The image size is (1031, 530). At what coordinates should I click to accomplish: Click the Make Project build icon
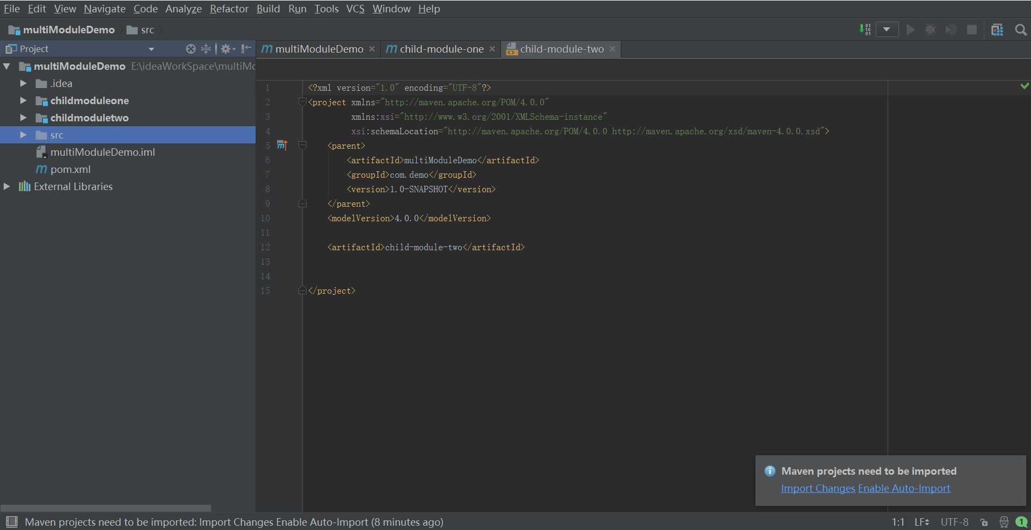click(865, 30)
